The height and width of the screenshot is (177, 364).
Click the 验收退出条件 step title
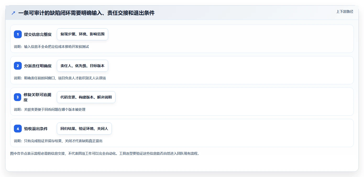[36, 129]
